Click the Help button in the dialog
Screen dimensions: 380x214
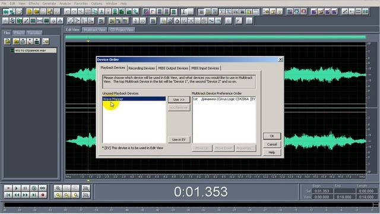pyautogui.click(x=272, y=152)
